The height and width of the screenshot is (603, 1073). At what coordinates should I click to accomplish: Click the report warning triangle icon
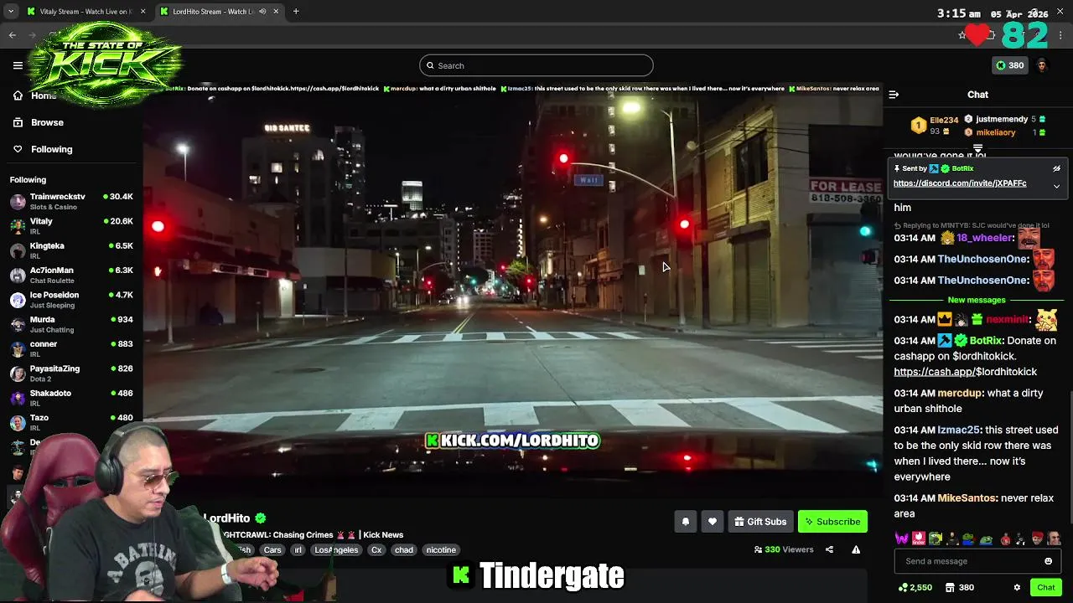856,550
